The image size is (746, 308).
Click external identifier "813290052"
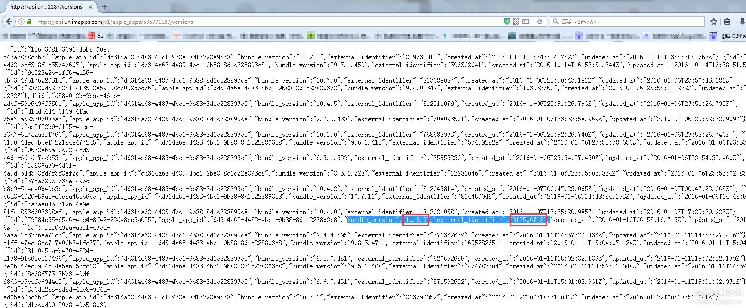[x=420, y=297]
